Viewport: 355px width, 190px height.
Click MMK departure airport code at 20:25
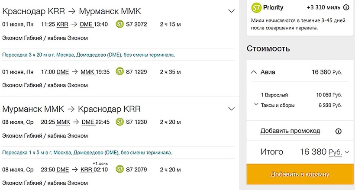click(x=63, y=122)
